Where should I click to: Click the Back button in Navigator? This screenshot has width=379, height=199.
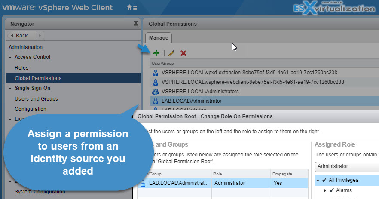21,36
